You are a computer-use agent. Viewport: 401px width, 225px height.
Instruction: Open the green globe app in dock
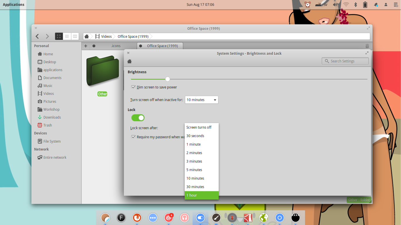264,218
